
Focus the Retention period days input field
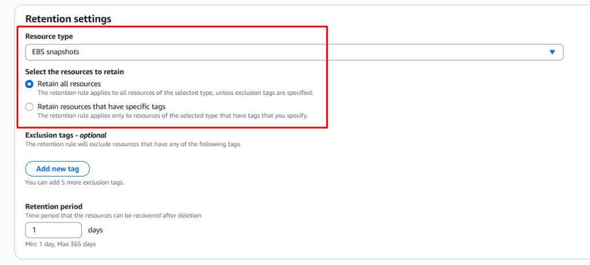[54, 230]
